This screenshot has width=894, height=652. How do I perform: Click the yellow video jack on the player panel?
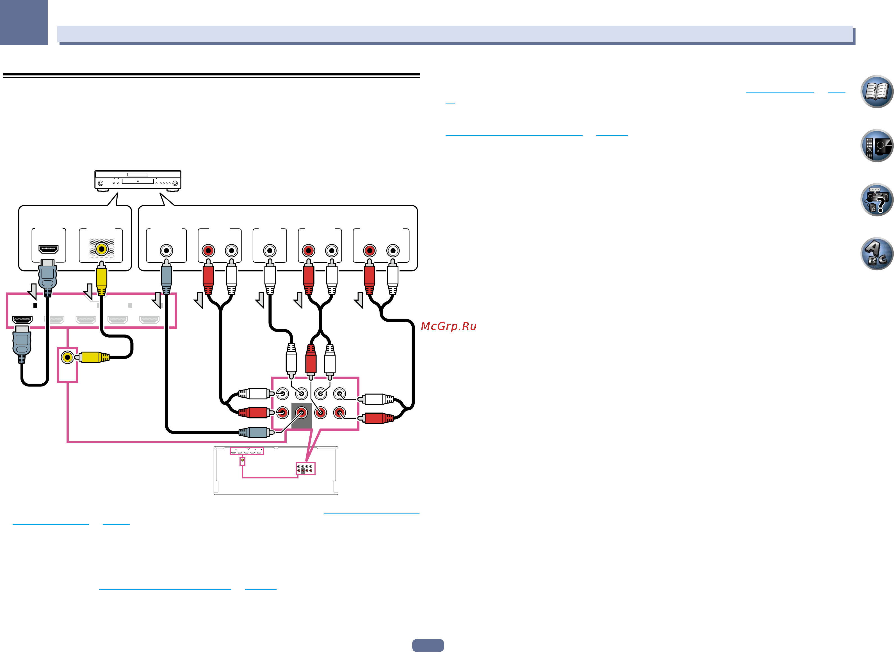pyautogui.click(x=102, y=249)
